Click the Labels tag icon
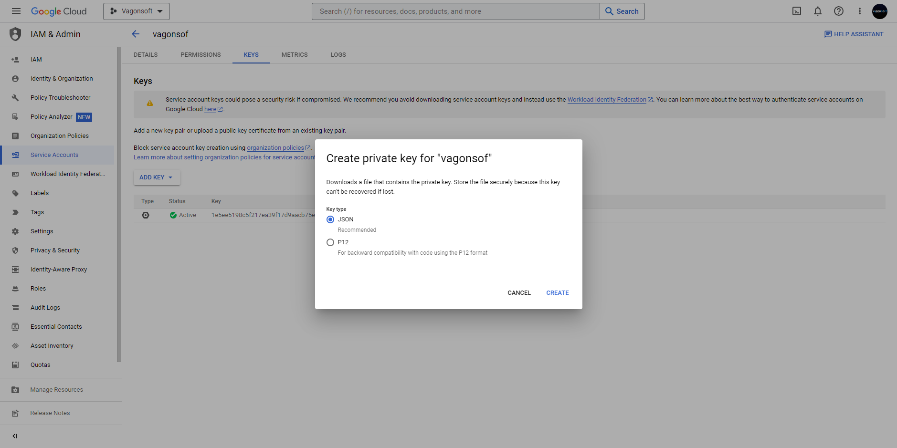The height and width of the screenshot is (448, 897). (15, 193)
